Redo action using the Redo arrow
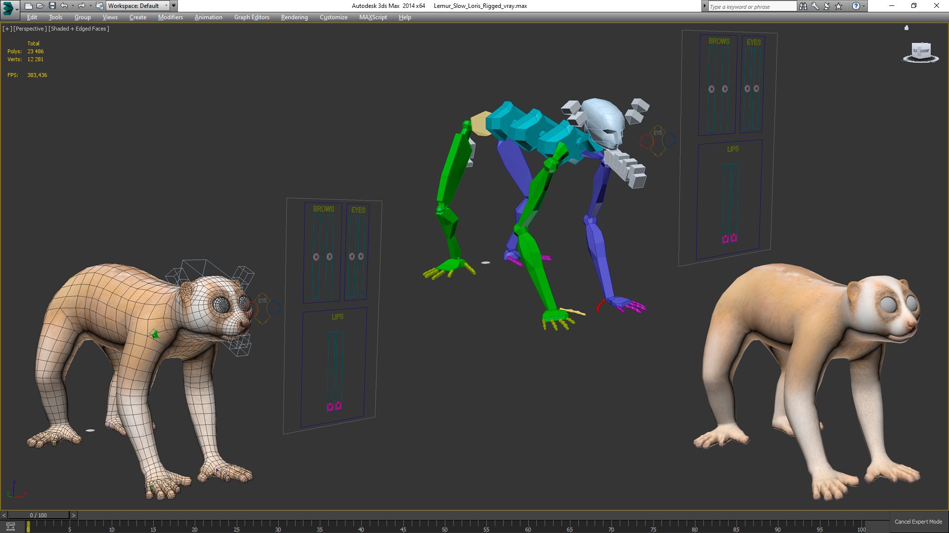The height and width of the screenshot is (533, 949). tap(82, 6)
